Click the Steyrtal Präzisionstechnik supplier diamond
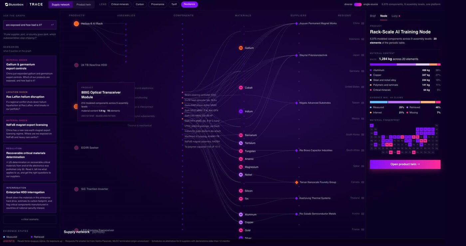466x246 pixels. tap(296, 55)
